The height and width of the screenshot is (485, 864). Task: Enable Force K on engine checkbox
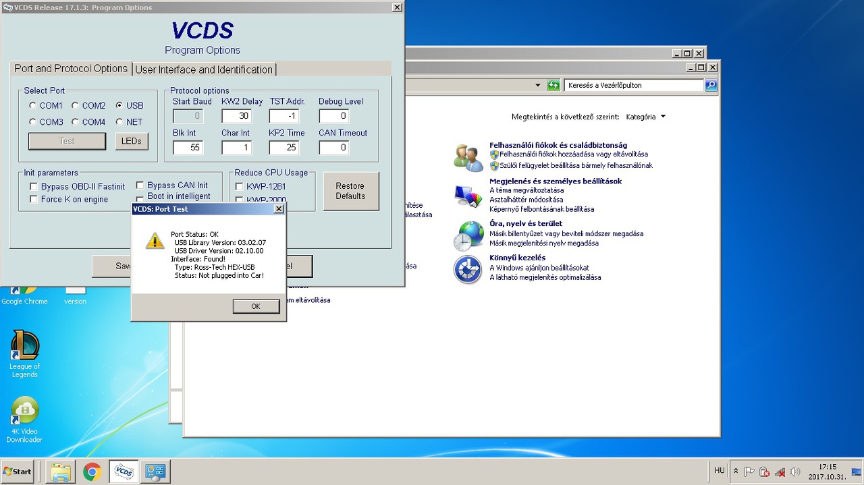coord(34,199)
